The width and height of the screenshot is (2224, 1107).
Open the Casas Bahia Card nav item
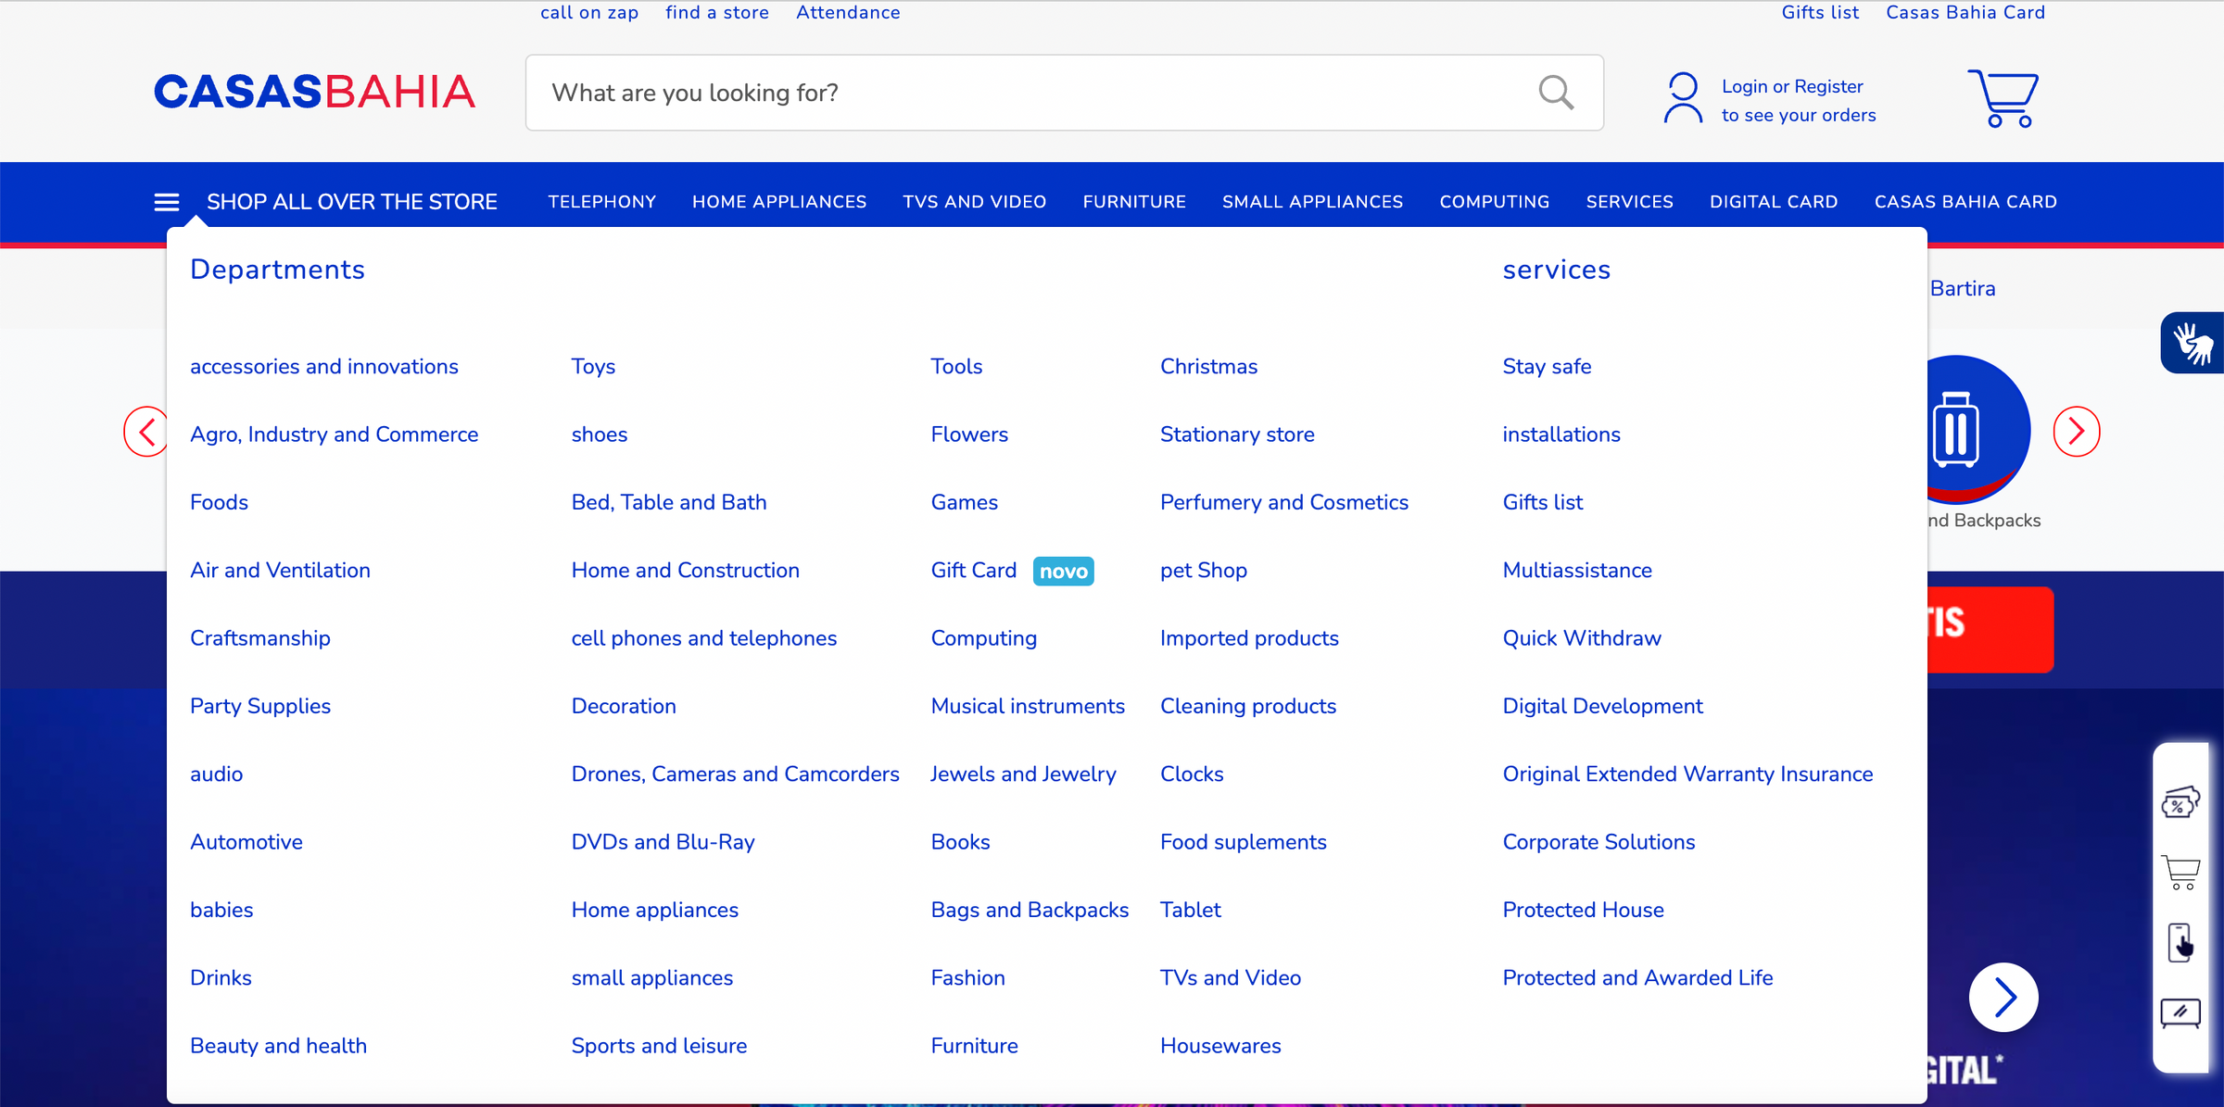(1965, 202)
